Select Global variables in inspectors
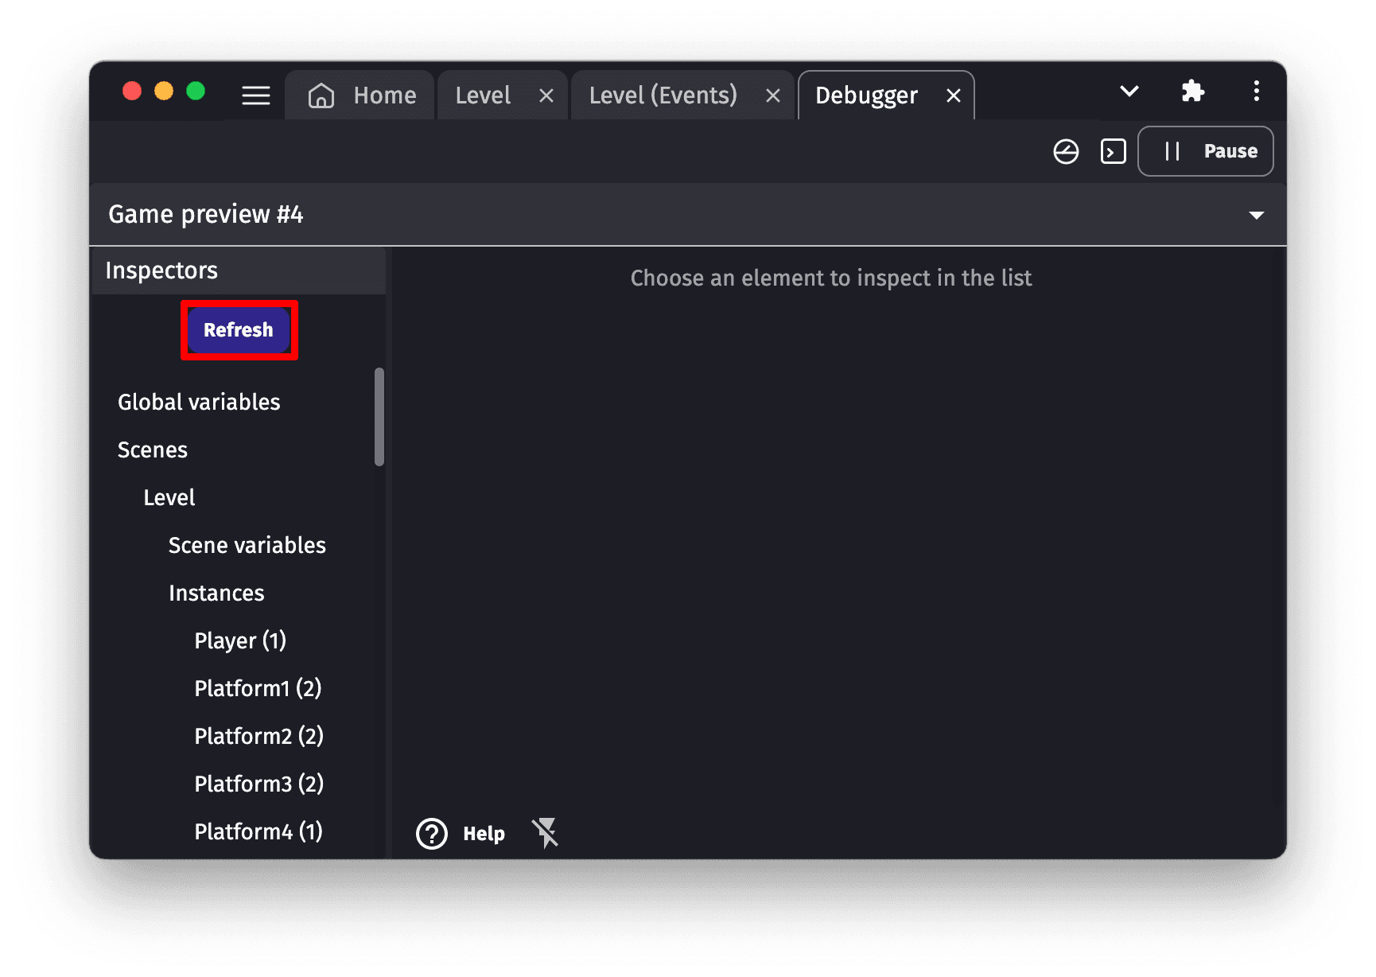1376x977 pixels. tap(199, 402)
